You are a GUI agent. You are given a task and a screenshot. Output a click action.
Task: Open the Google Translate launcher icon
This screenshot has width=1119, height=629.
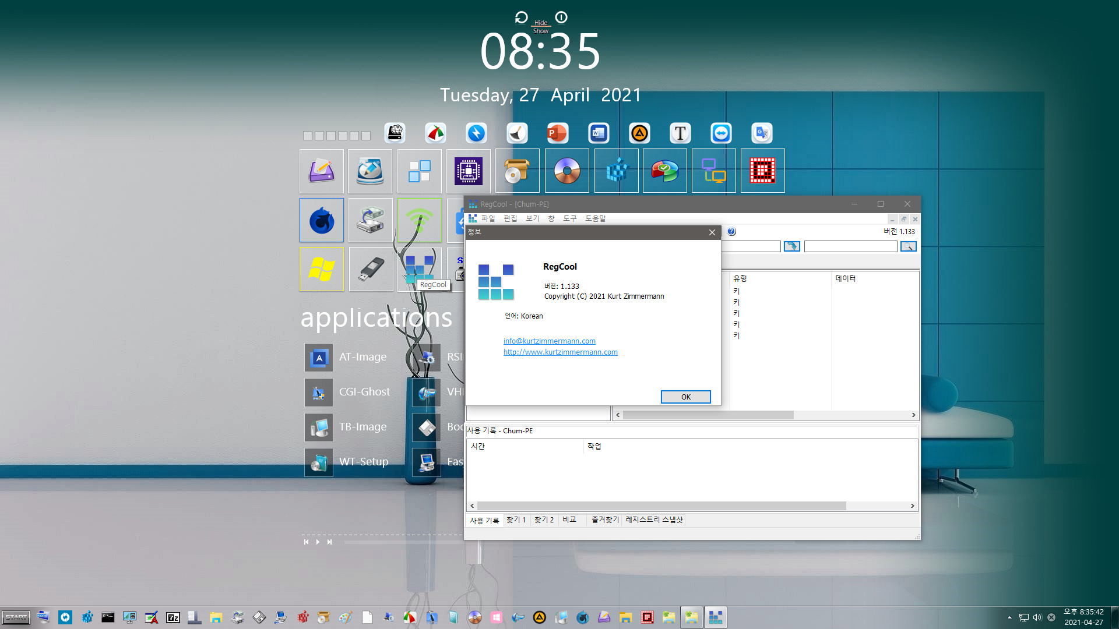tap(762, 133)
